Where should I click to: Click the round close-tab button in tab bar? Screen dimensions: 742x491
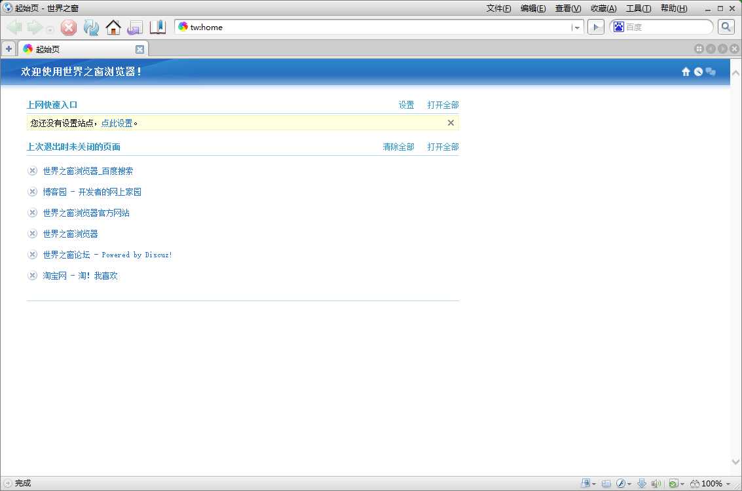pyautogui.click(x=734, y=48)
